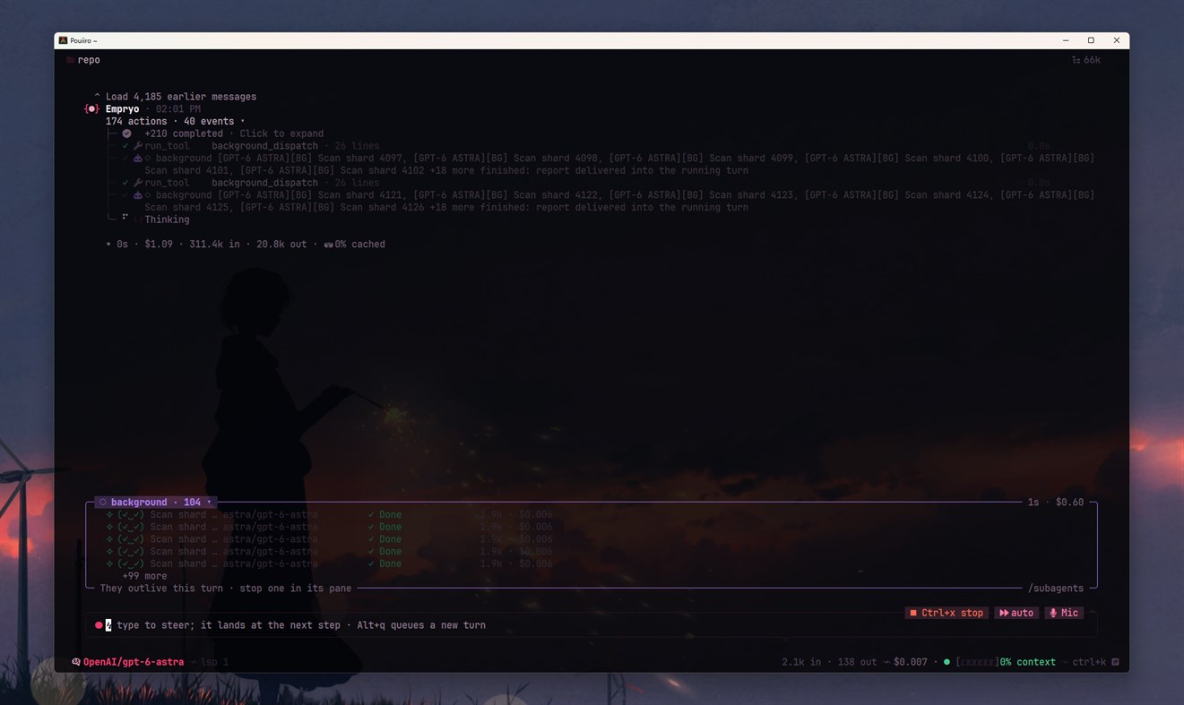Viewport: 1184px width, 705px height.
Task: Click the 0% context label
Action: pyautogui.click(x=1028, y=662)
